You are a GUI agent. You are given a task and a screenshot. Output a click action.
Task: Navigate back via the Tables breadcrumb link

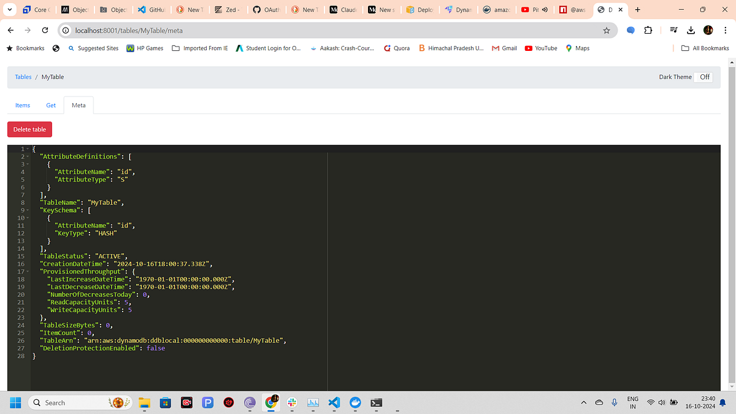23,77
